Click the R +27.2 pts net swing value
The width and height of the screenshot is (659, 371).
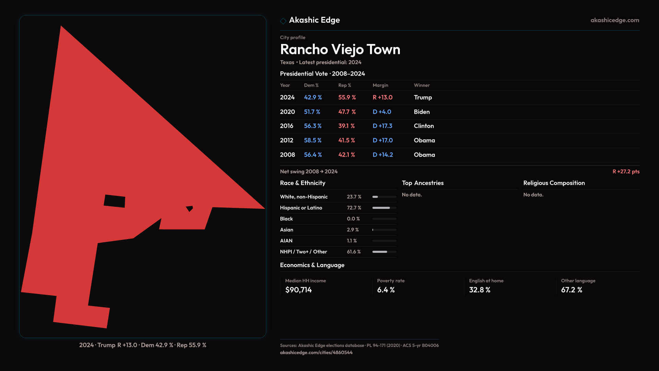coord(626,171)
